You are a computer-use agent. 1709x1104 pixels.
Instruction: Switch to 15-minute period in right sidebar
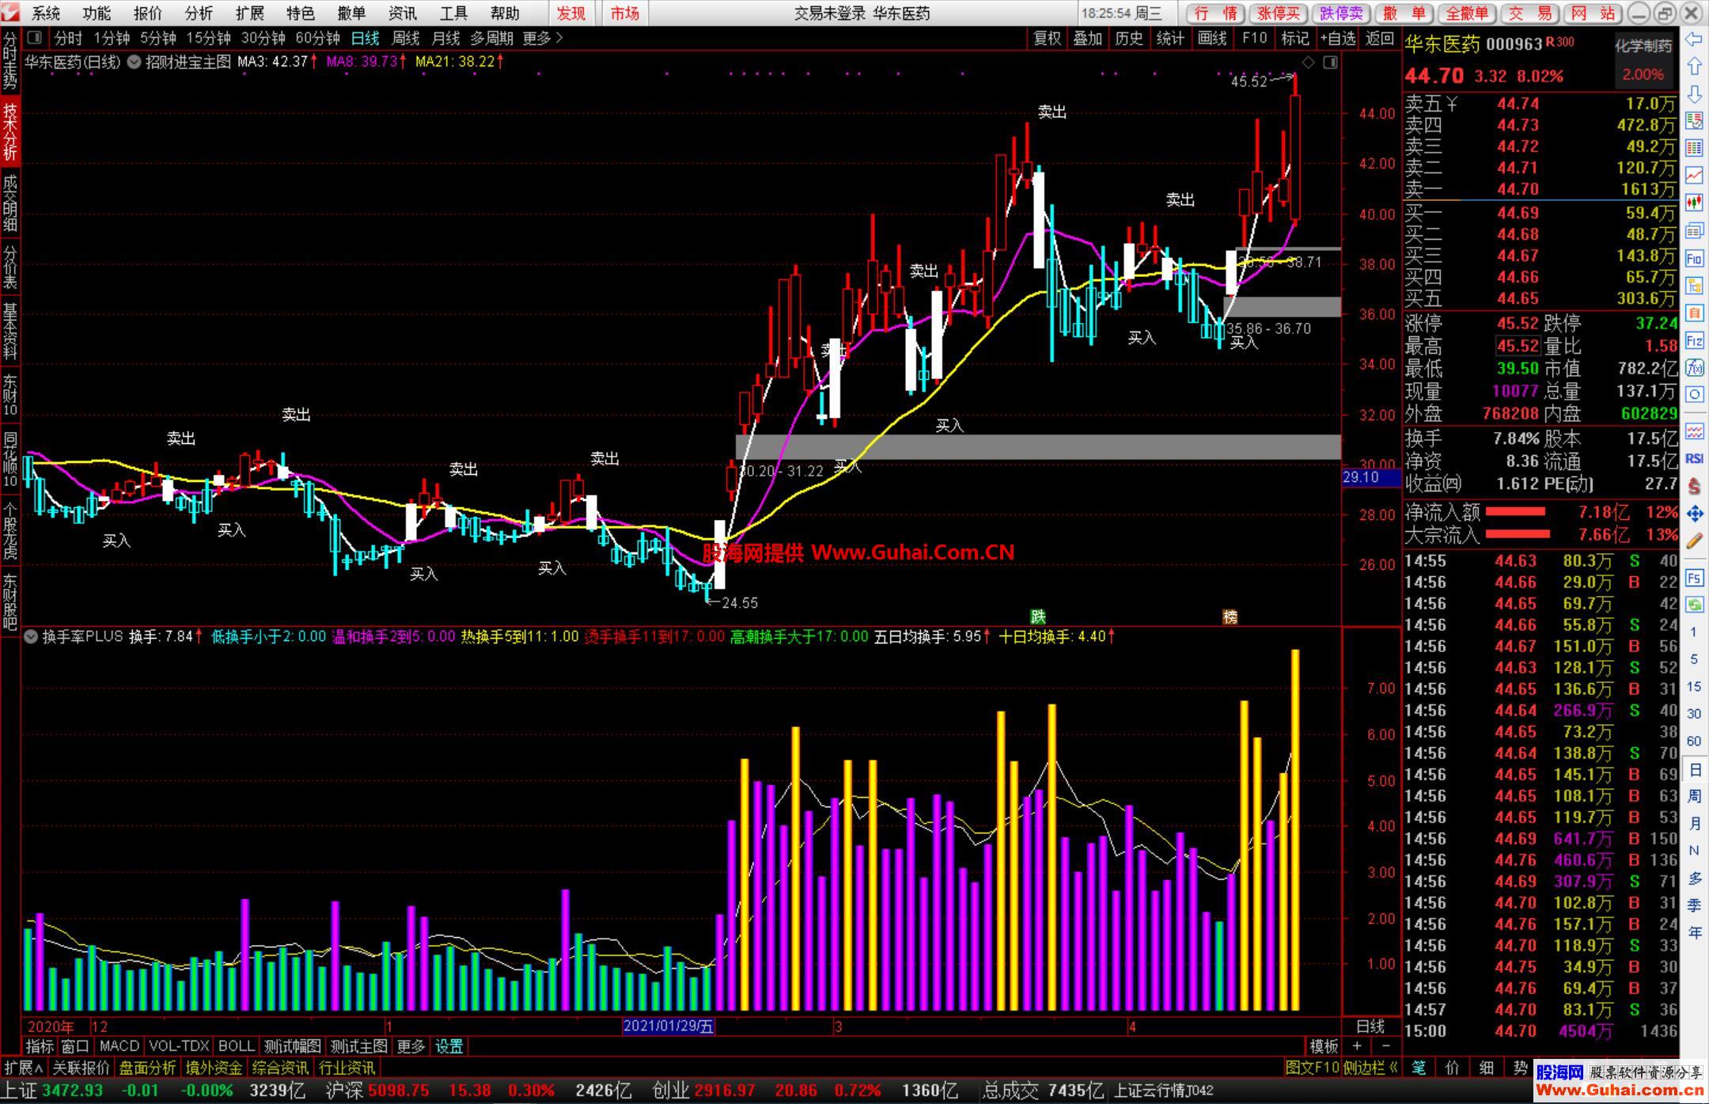(1694, 686)
